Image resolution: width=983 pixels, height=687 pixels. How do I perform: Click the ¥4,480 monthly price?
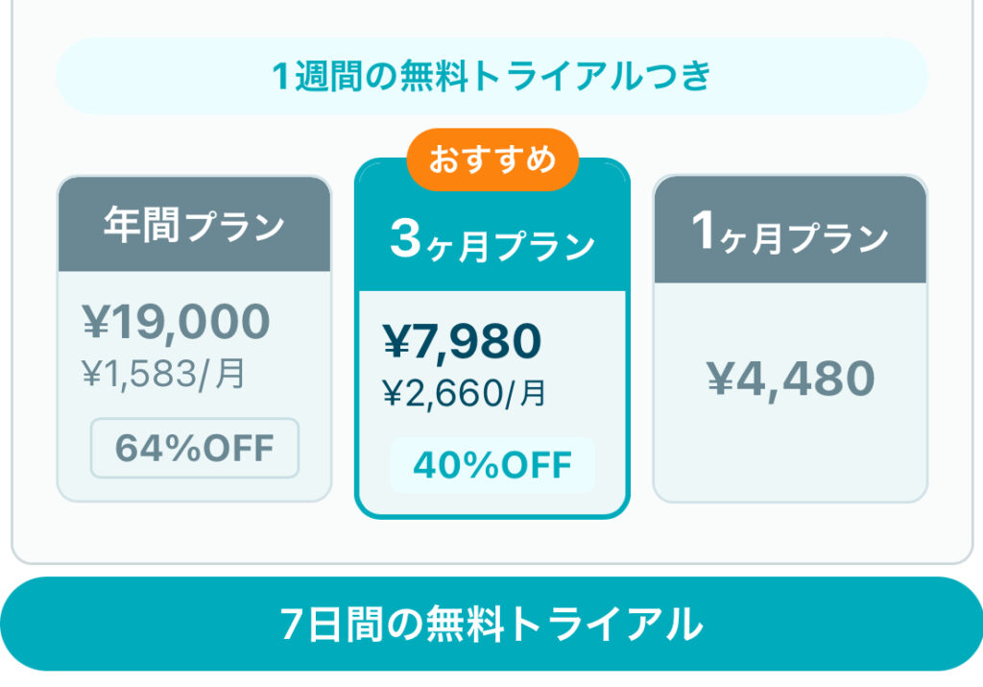[789, 379]
